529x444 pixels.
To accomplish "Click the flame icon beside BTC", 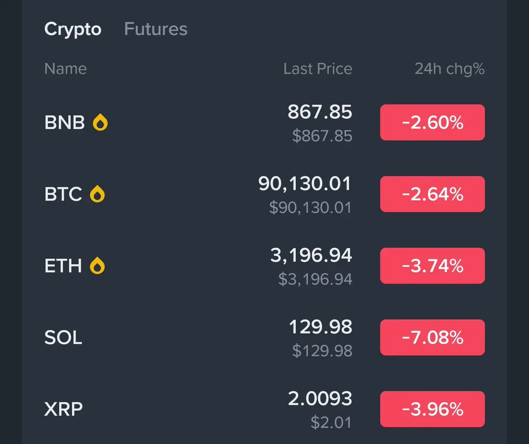I will click(x=97, y=194).
